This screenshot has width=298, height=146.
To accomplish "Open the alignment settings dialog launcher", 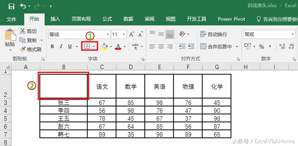I will pos(238,60).
